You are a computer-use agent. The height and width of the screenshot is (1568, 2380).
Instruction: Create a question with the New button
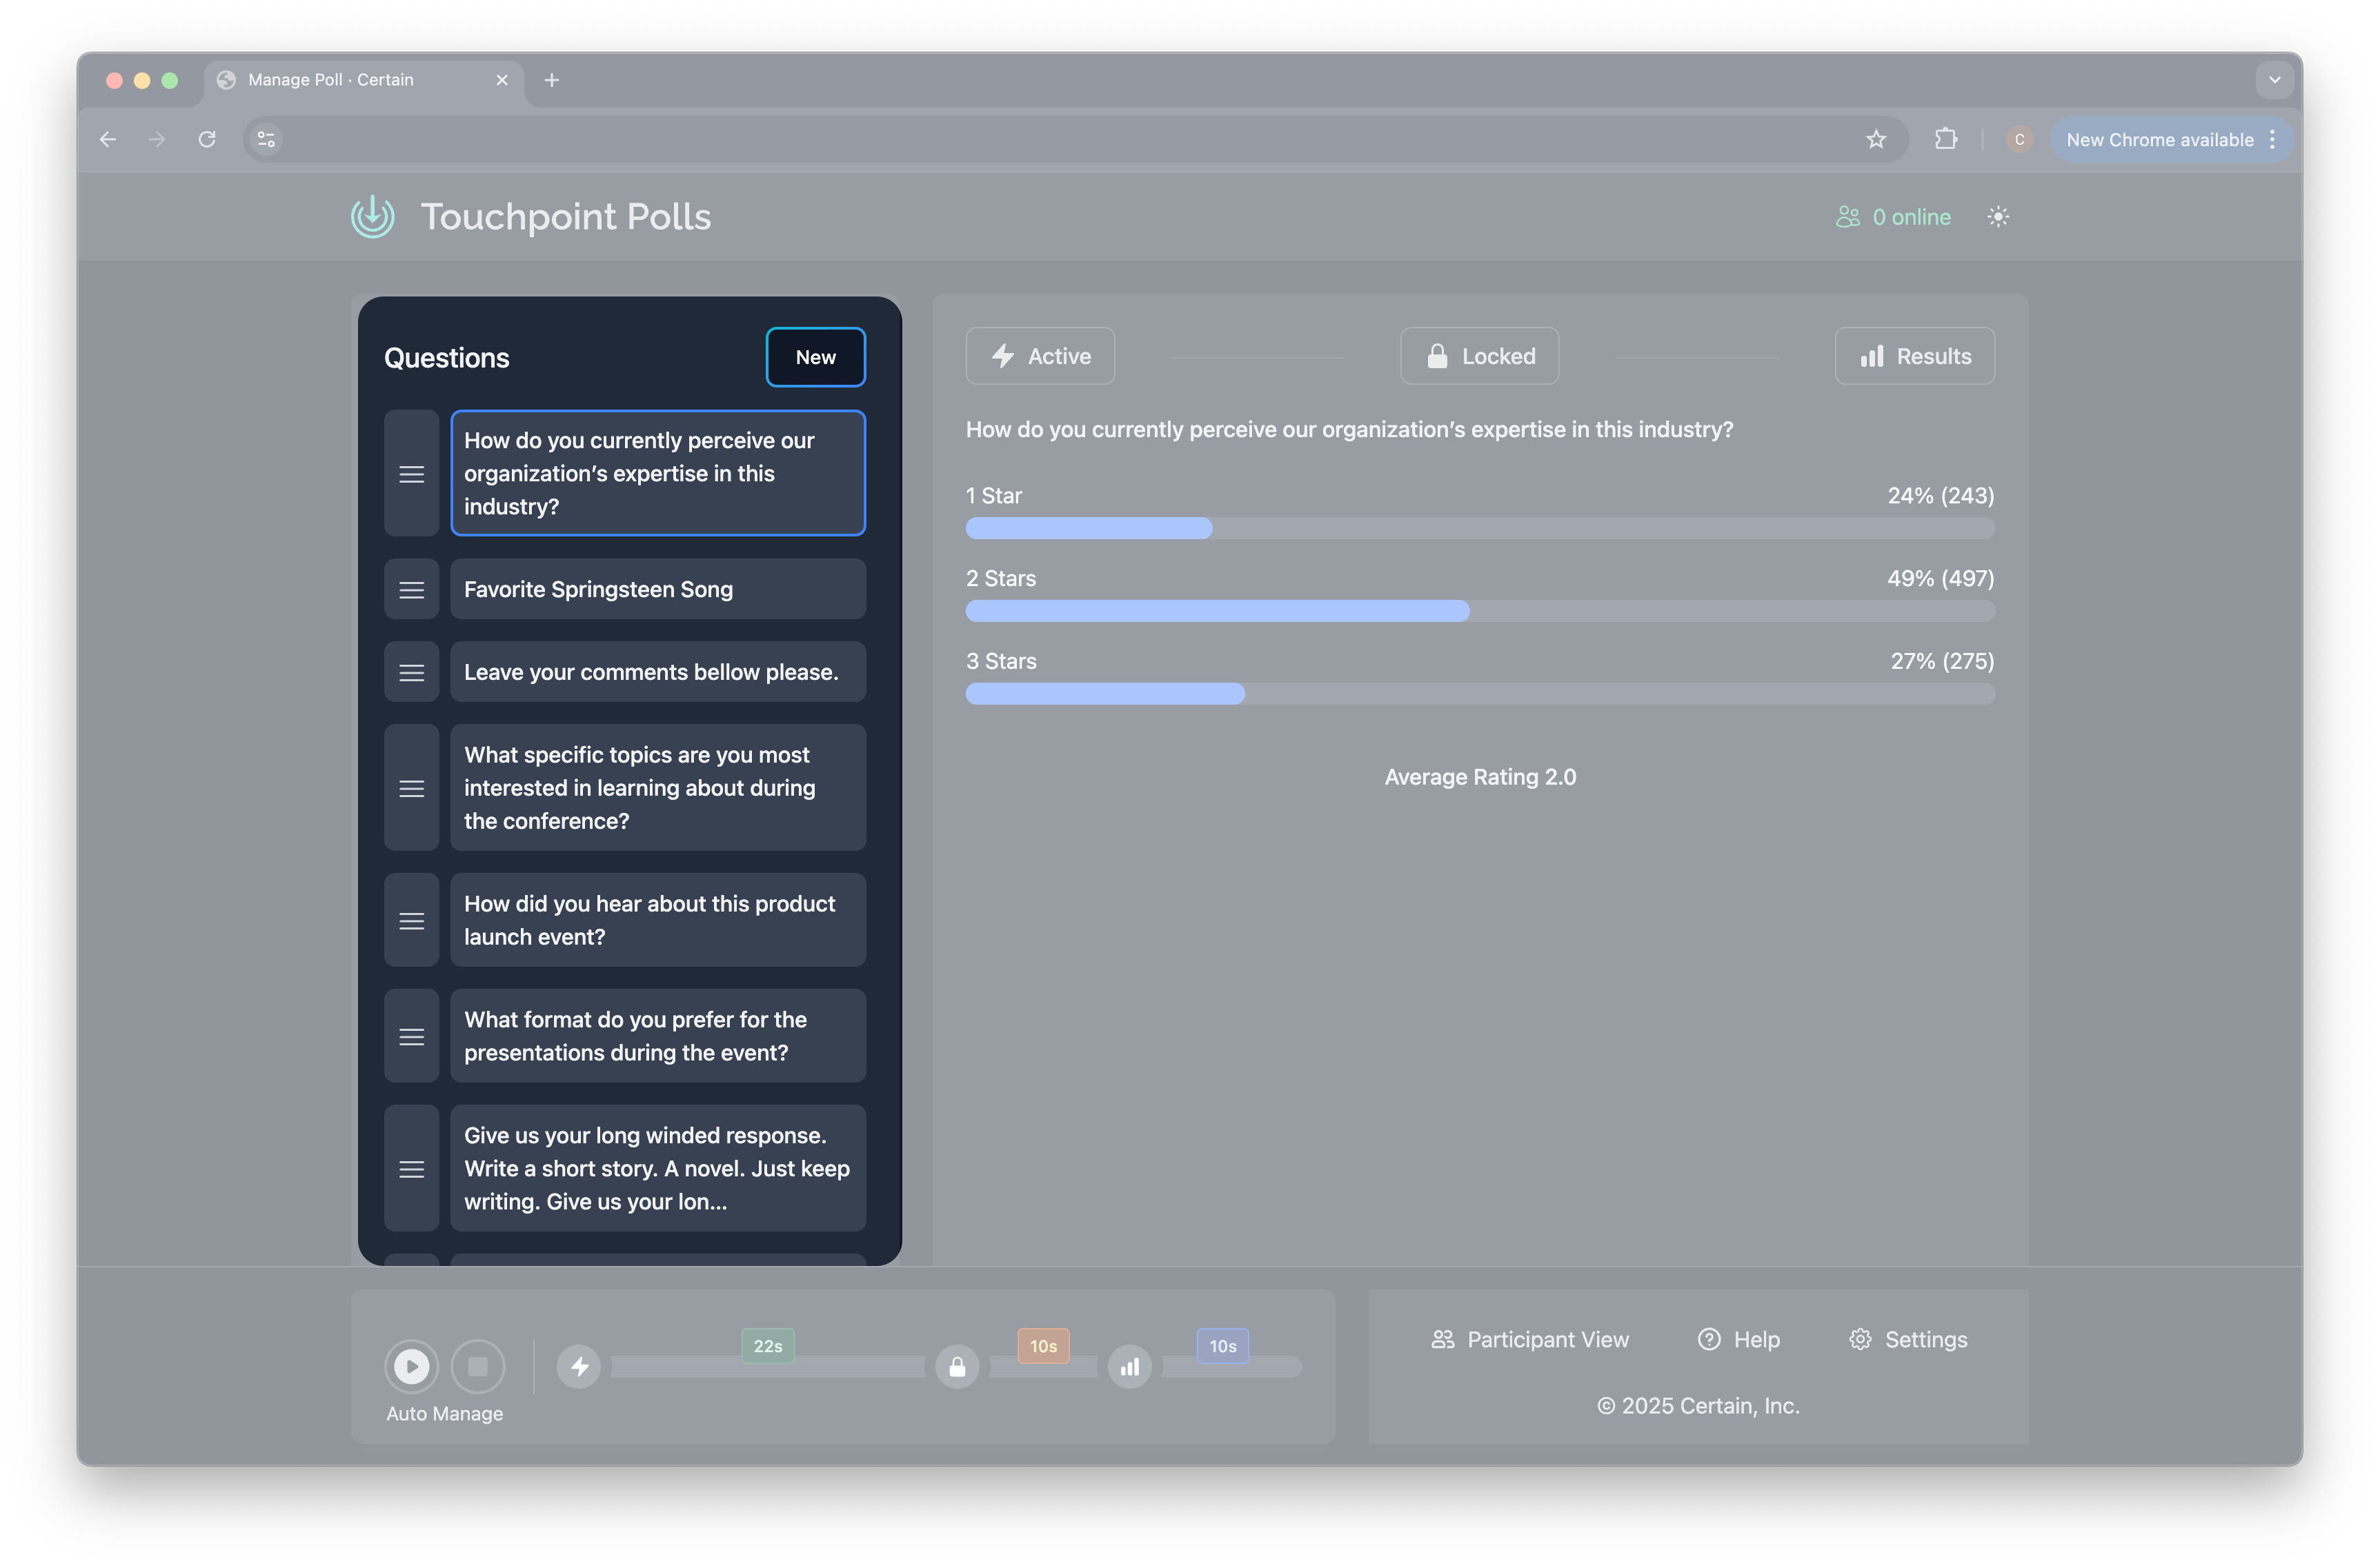[815, 357]
